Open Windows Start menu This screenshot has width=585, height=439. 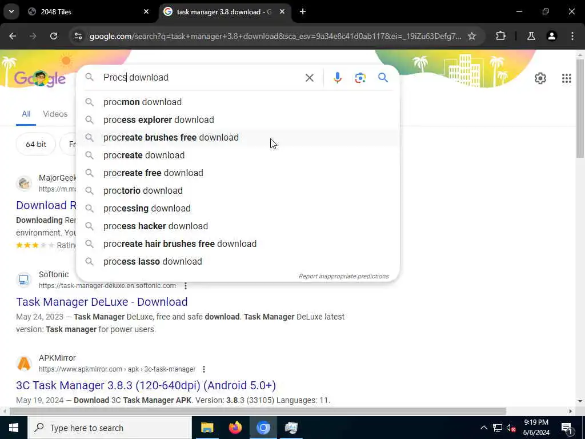tap(14, 428)
